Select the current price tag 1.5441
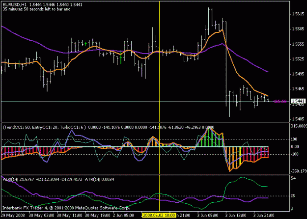Image resolution: width=307 pixels, height=219 pixels. [298, 101]
